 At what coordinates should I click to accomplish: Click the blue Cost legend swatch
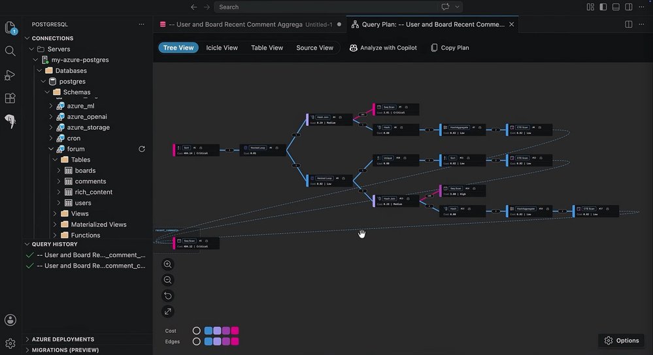[x=209, y=331]
